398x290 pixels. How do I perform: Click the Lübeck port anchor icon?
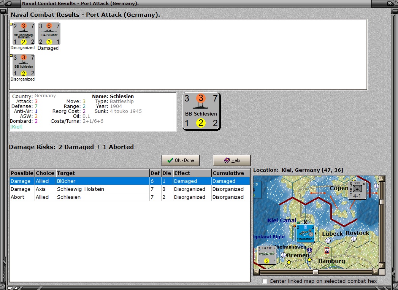(328, 240)
